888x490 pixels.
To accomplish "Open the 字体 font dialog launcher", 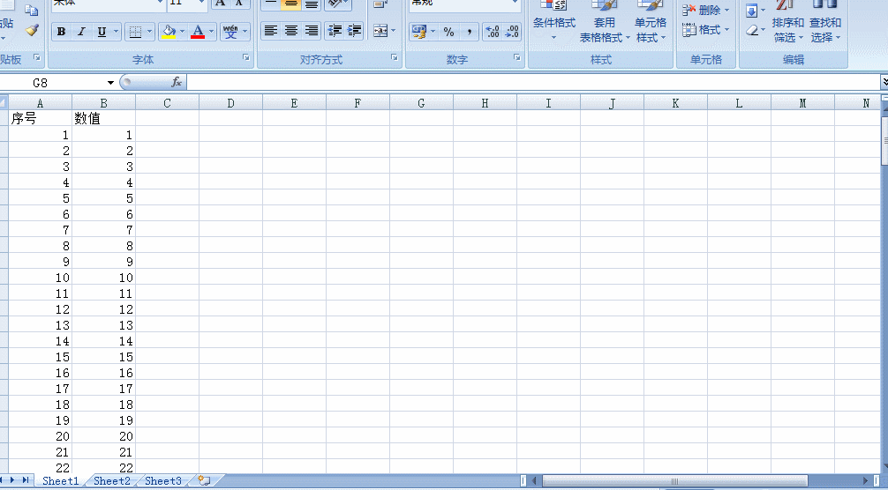I will (246, 57).
